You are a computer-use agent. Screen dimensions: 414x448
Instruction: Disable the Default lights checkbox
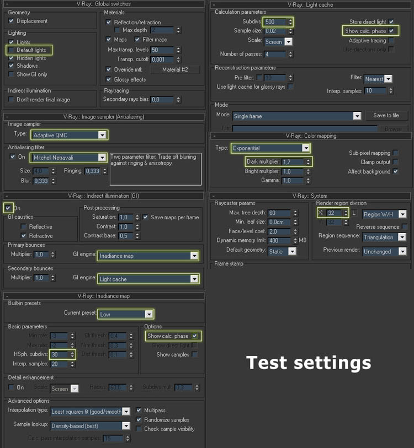point(12,50)
